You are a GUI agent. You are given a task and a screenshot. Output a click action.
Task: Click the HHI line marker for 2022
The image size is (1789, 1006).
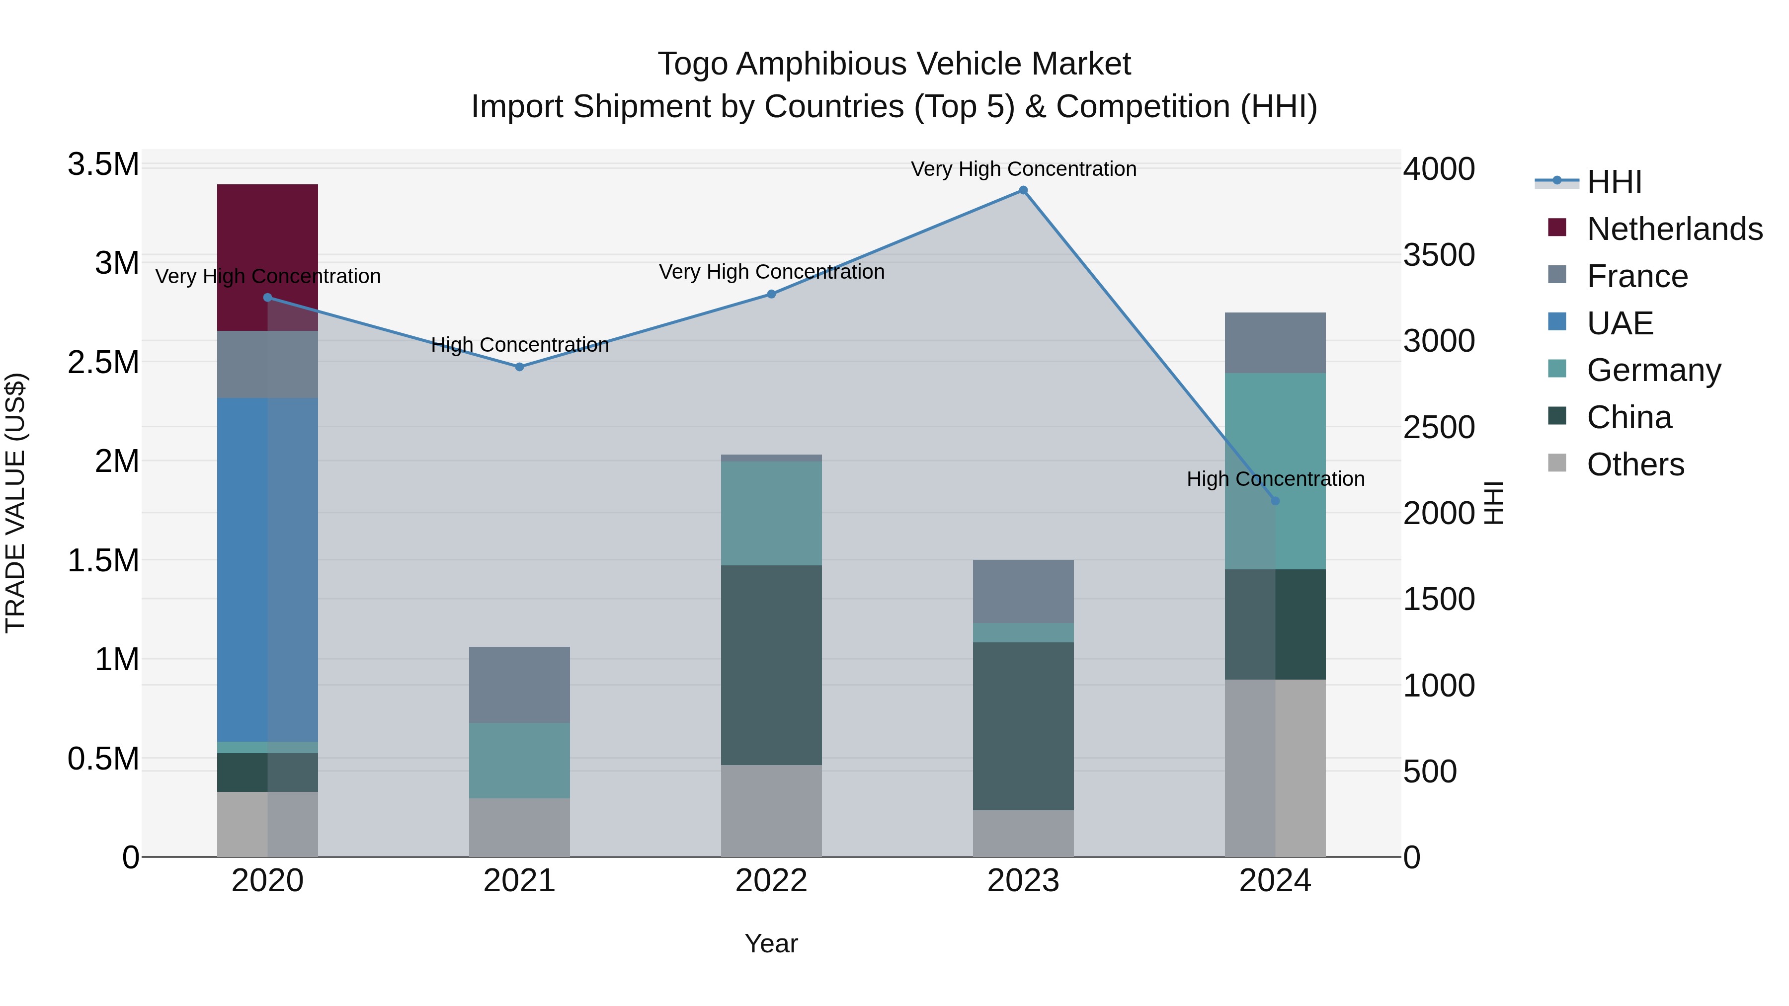point(771,294)
